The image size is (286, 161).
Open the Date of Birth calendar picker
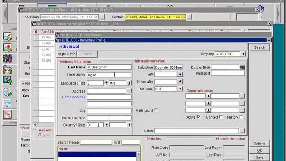[242, 68]
